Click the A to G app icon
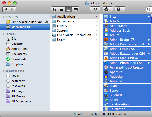The image size is (152, 117). point(106,21)
